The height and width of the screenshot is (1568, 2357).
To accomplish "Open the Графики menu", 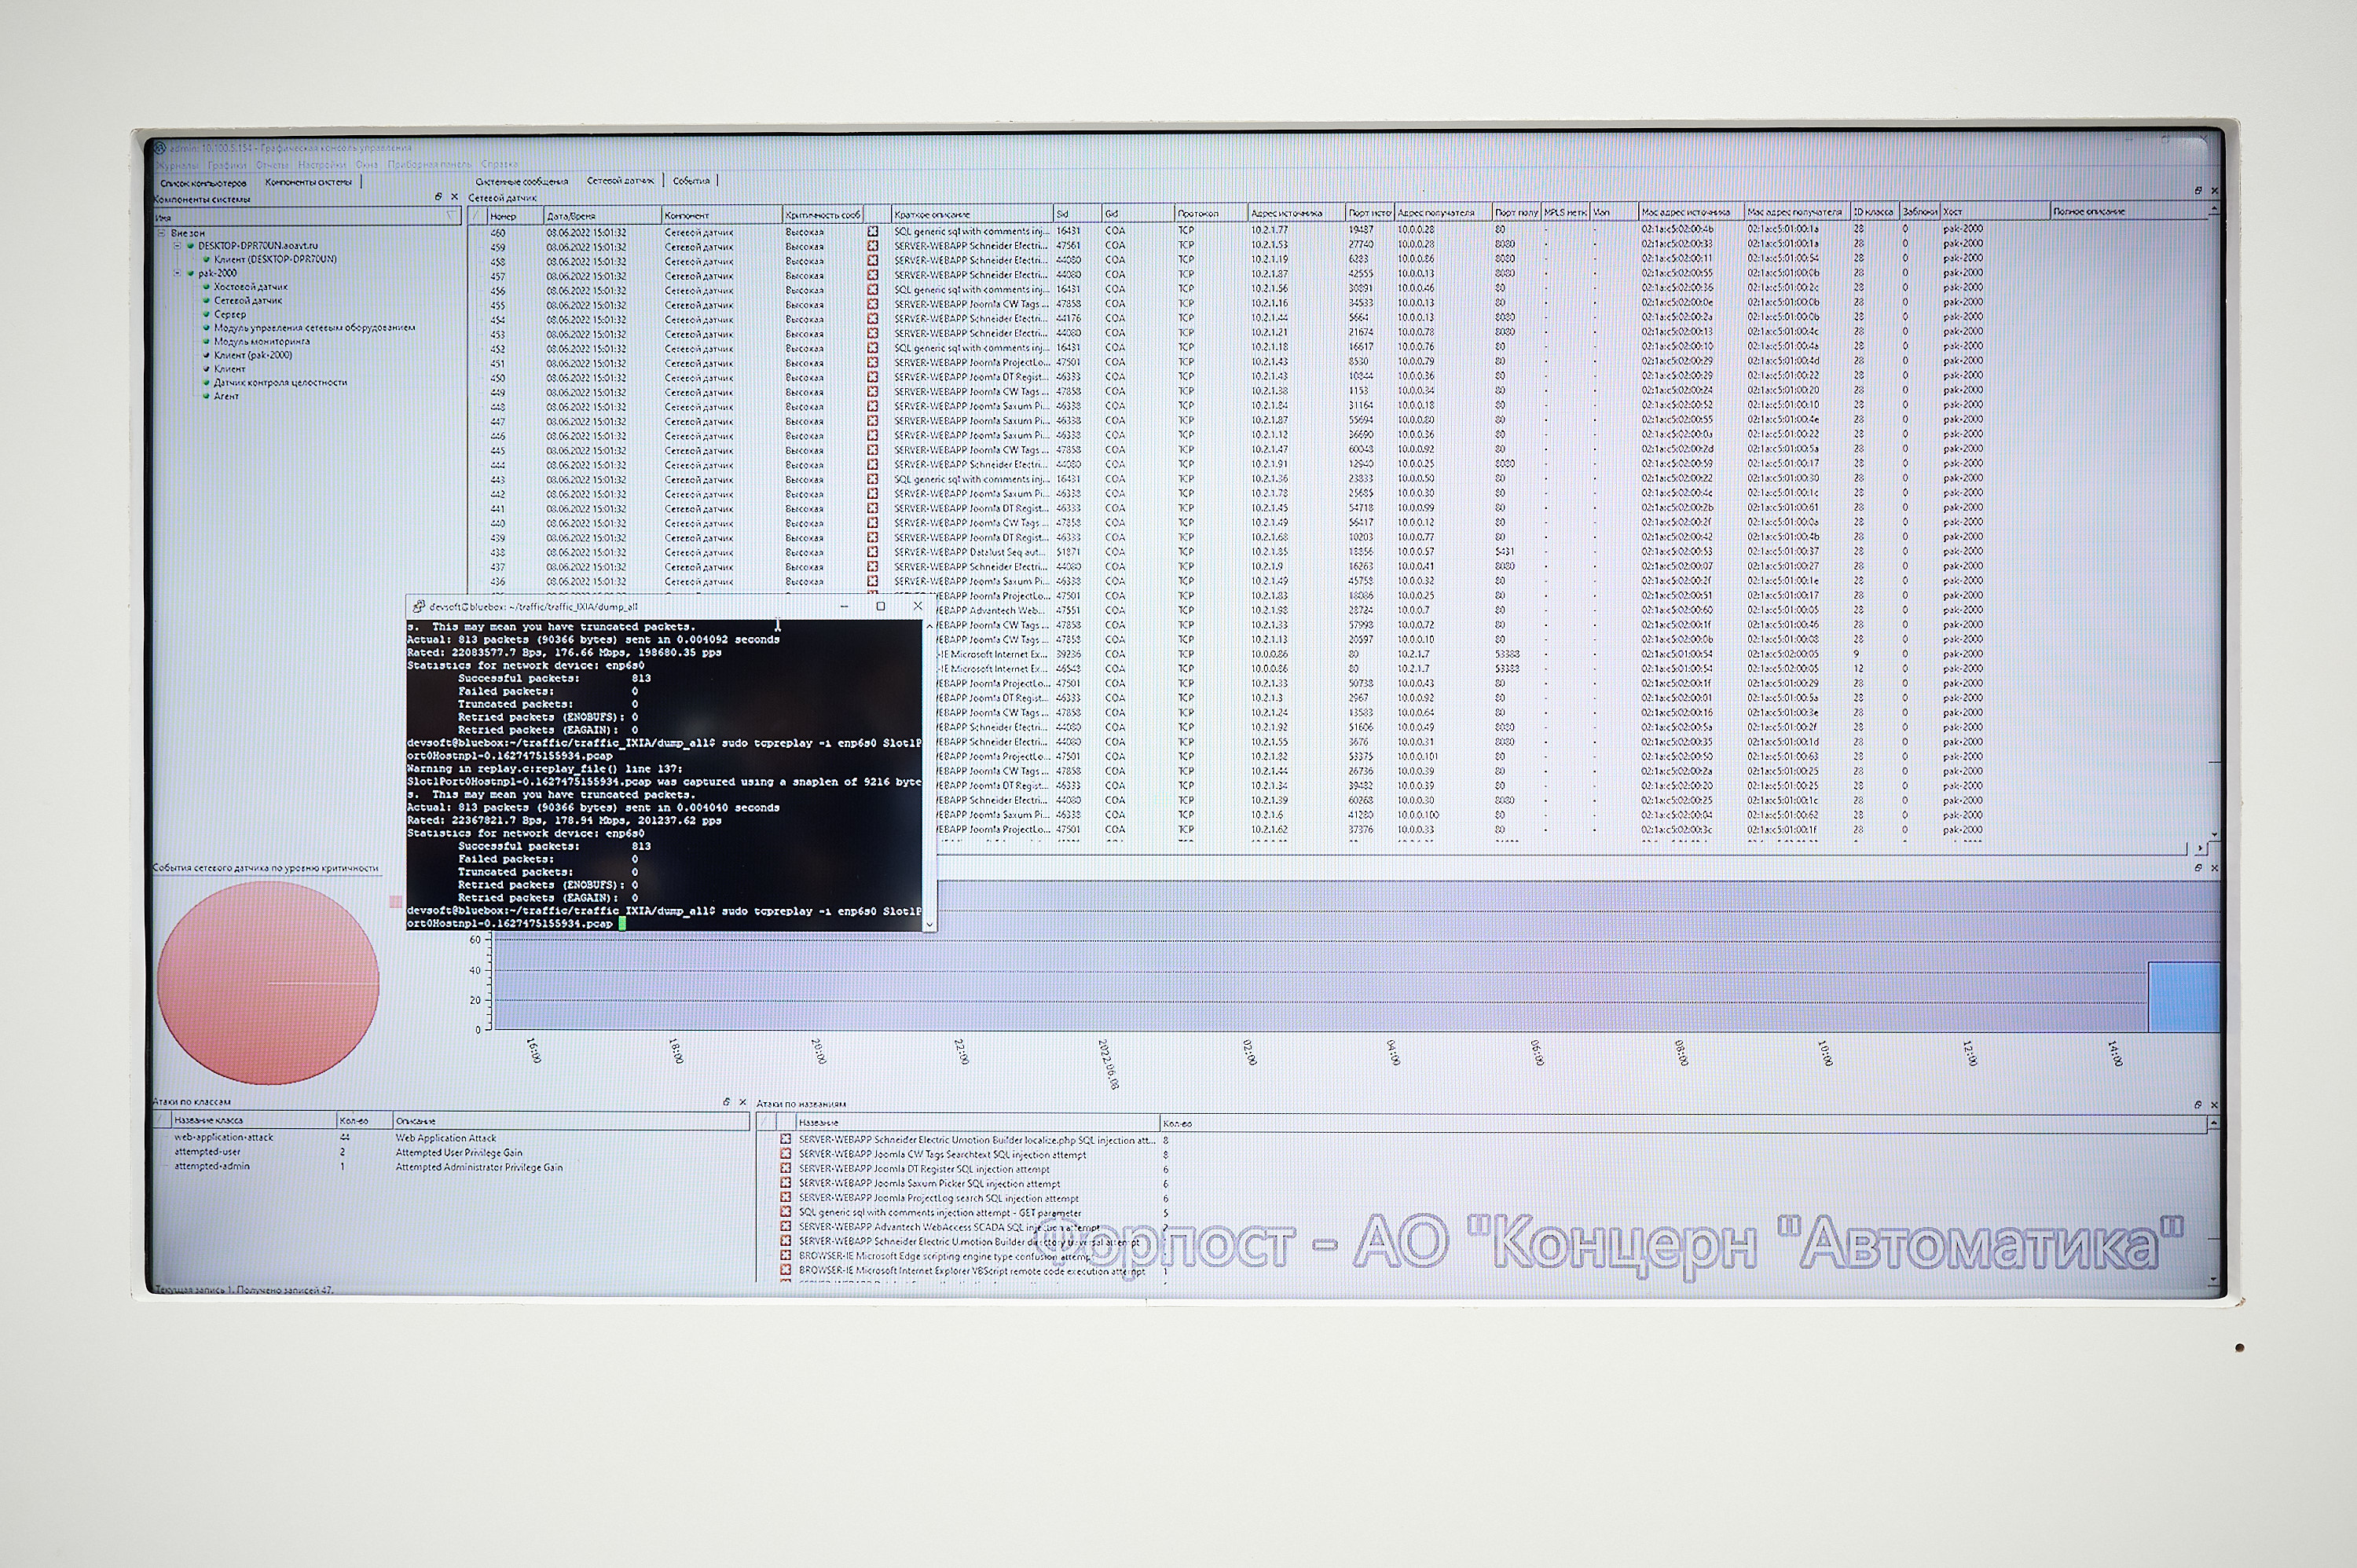I will [227, 165].
